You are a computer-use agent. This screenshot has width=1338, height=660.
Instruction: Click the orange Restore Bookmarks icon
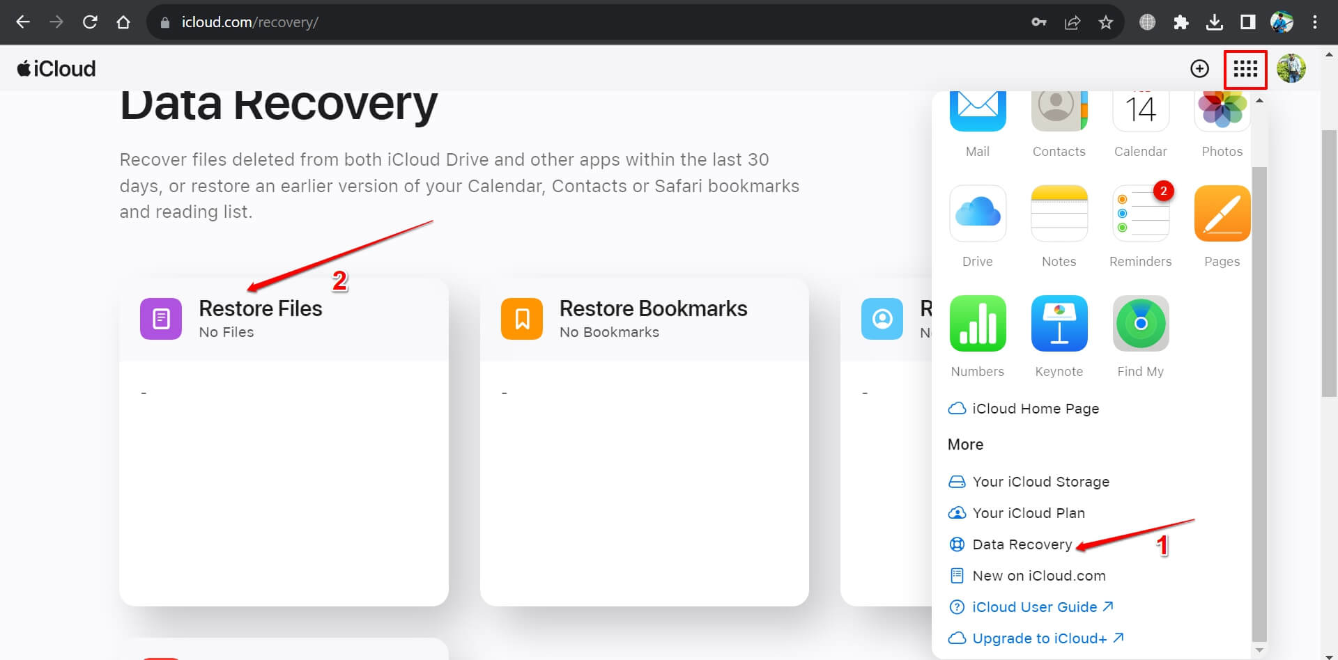(521, 319)
